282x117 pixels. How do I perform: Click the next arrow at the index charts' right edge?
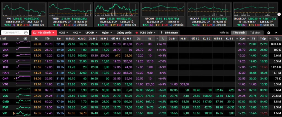click(x=279, y=14)
